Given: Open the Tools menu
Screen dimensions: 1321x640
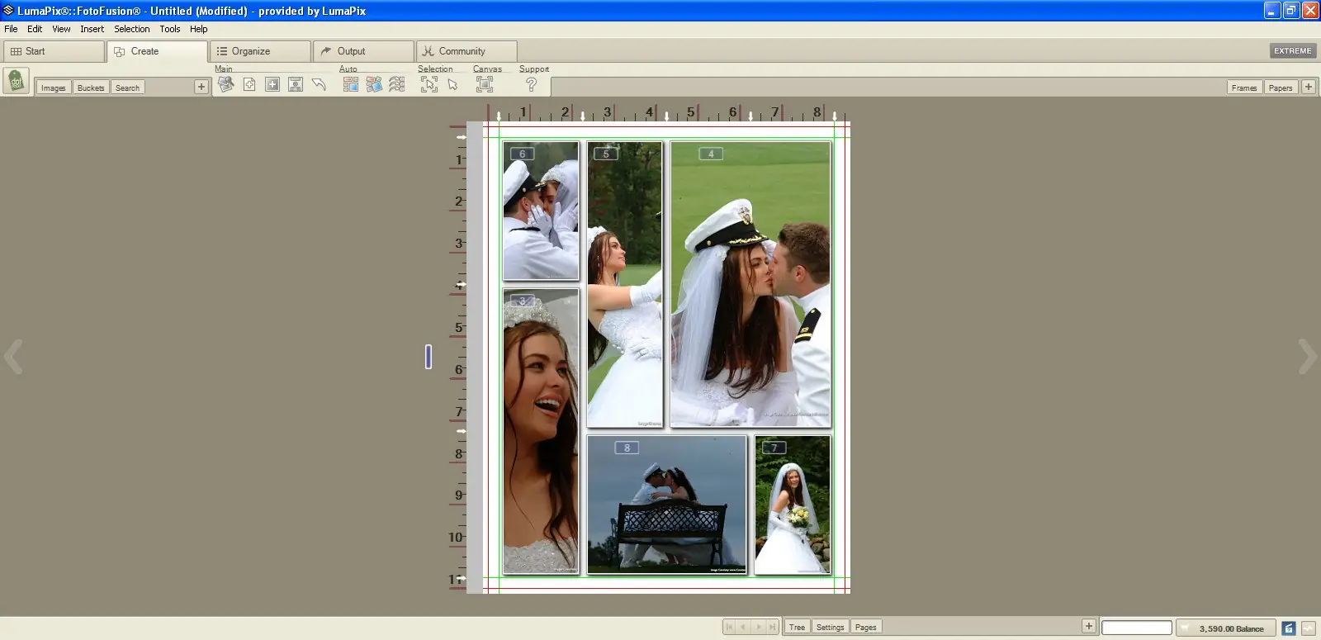Looking at the screenshot, I should point(170,29).
